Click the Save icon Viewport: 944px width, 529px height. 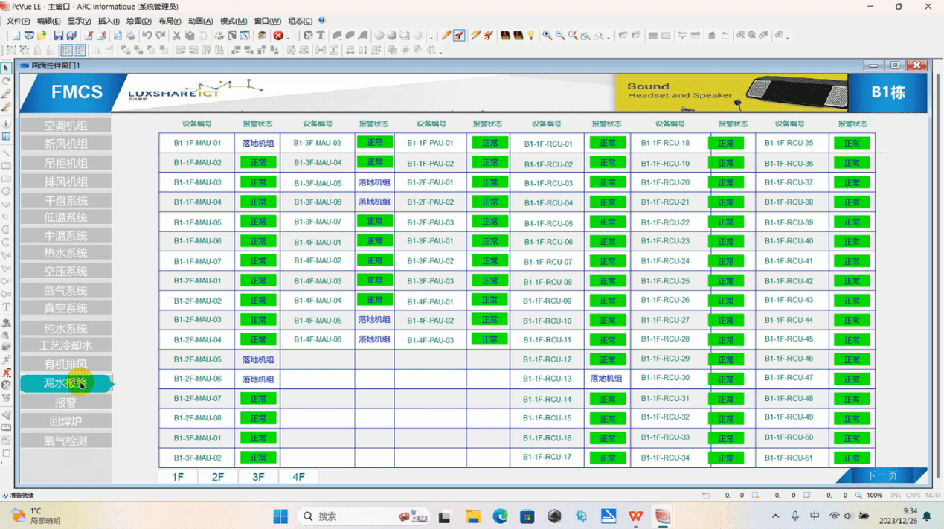tap(60, 34)
